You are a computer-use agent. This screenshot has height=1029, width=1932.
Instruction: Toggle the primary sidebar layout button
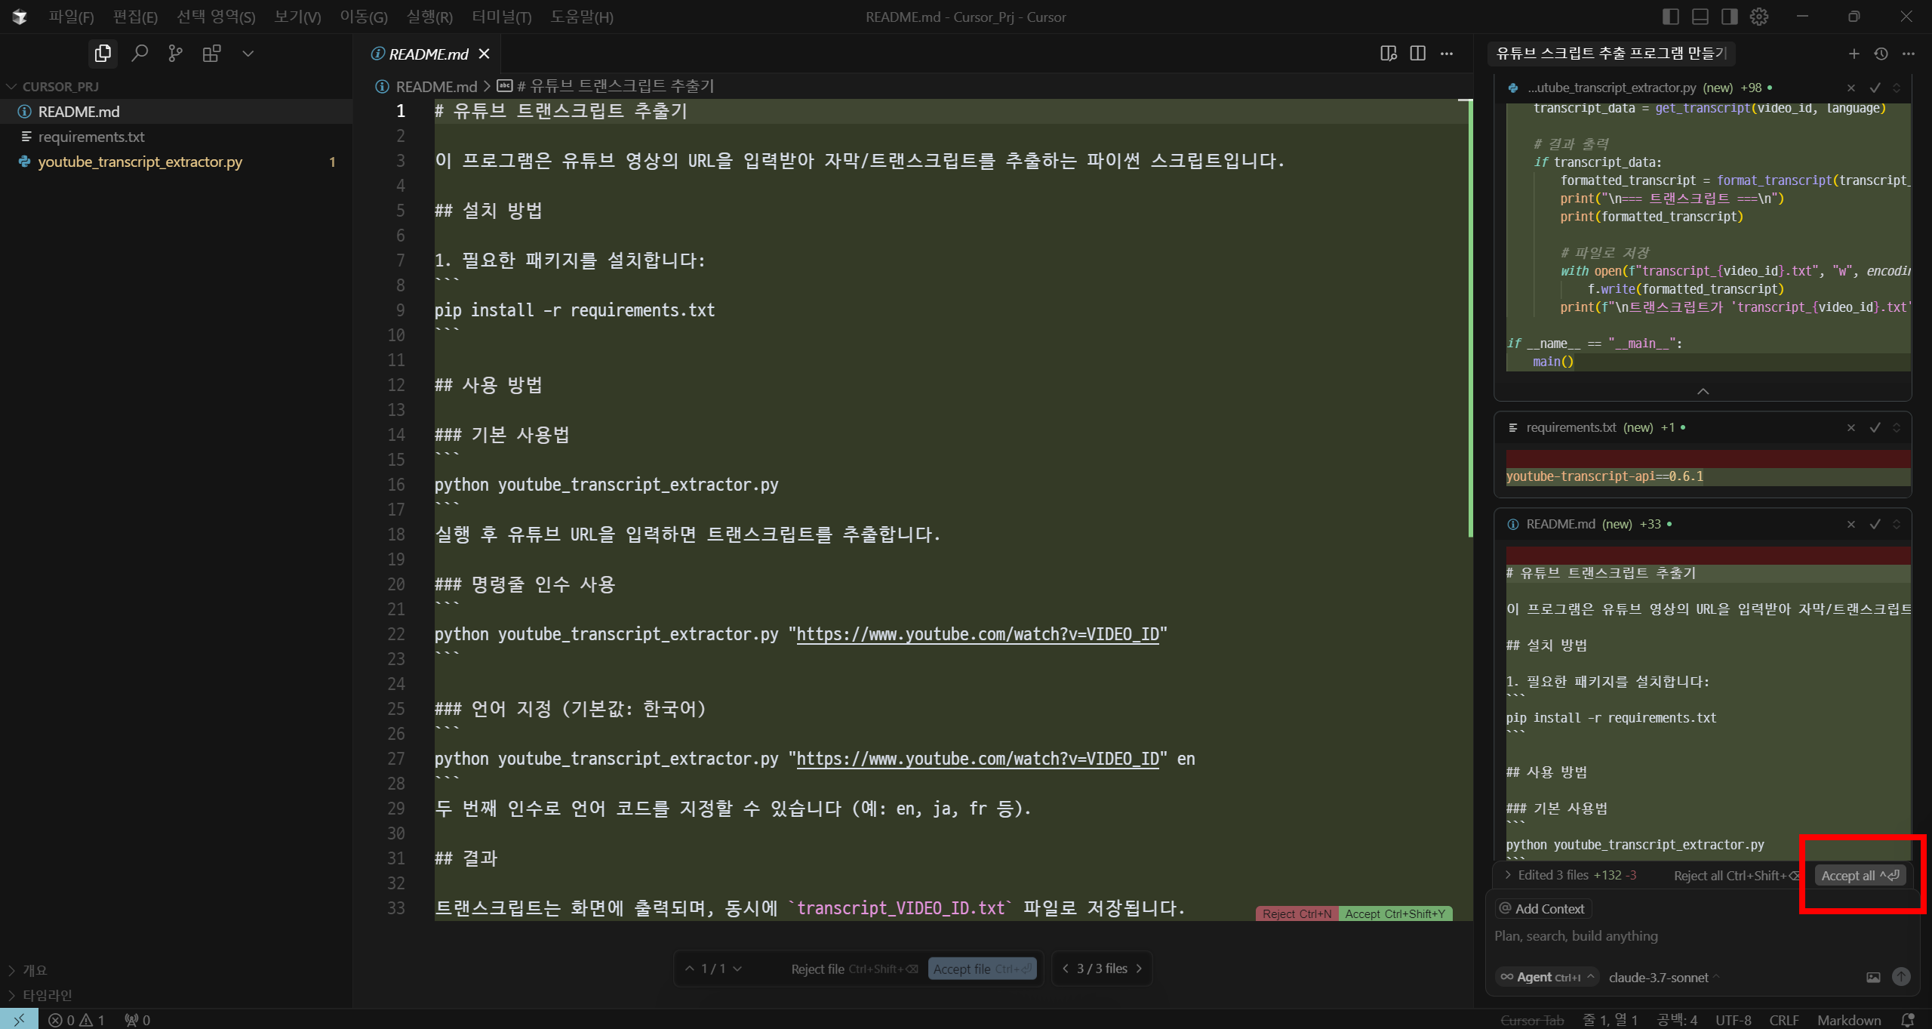pos(1671,17)
